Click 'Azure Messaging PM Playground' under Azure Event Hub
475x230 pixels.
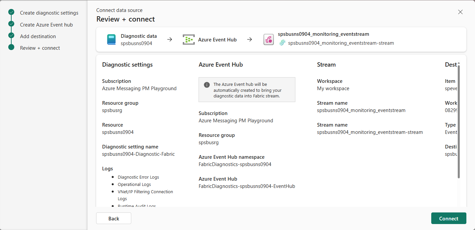click(236, 120)
